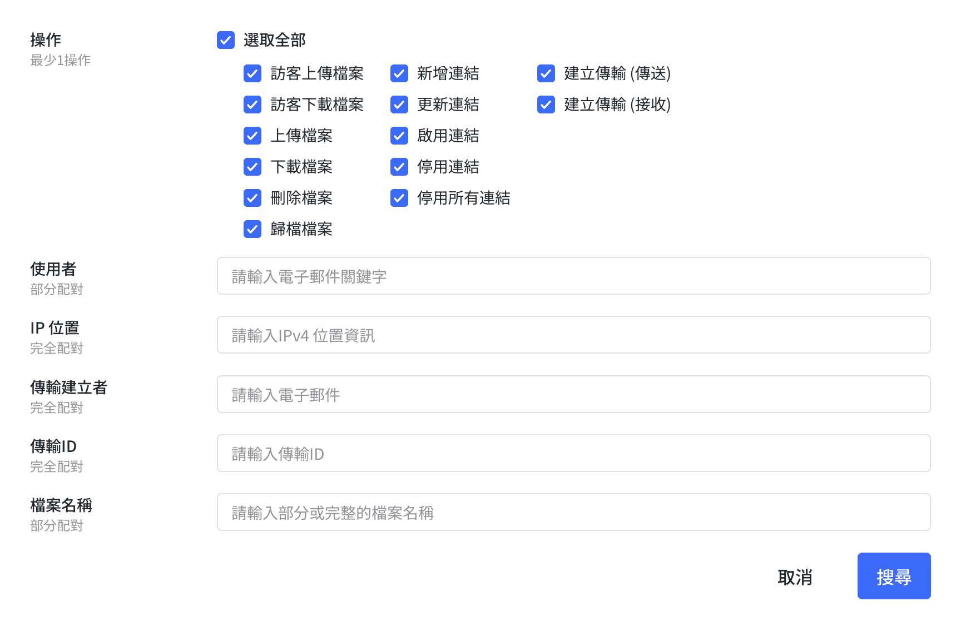The image size is (961, 626).
Task: Toggle the 啟用連結 checkbox
Action: click(x=399, y=136)
